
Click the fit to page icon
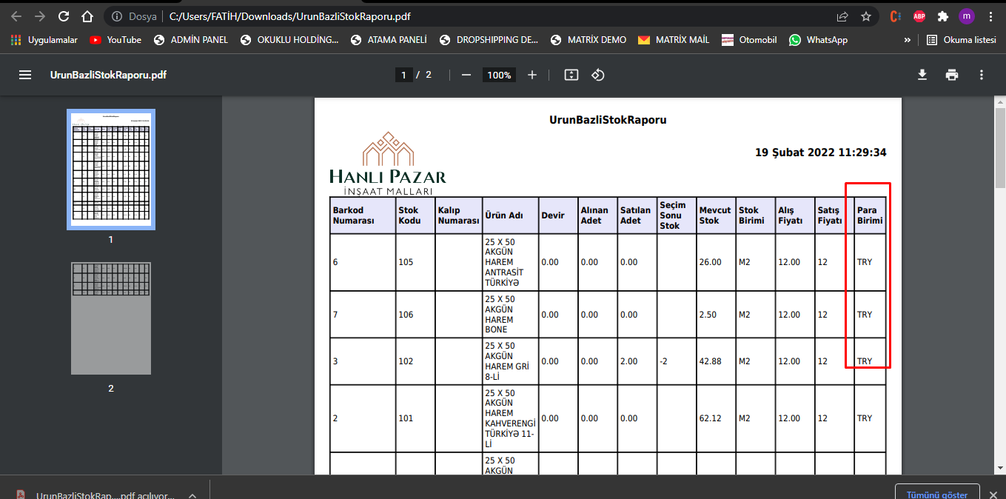tap(571, 75)
